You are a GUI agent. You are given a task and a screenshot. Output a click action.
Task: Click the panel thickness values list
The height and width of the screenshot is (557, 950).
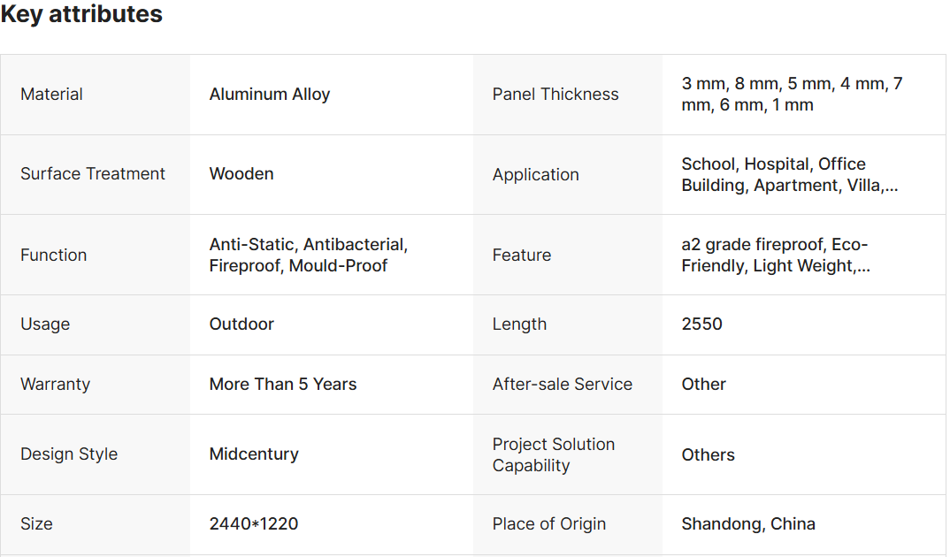(792, 95)
